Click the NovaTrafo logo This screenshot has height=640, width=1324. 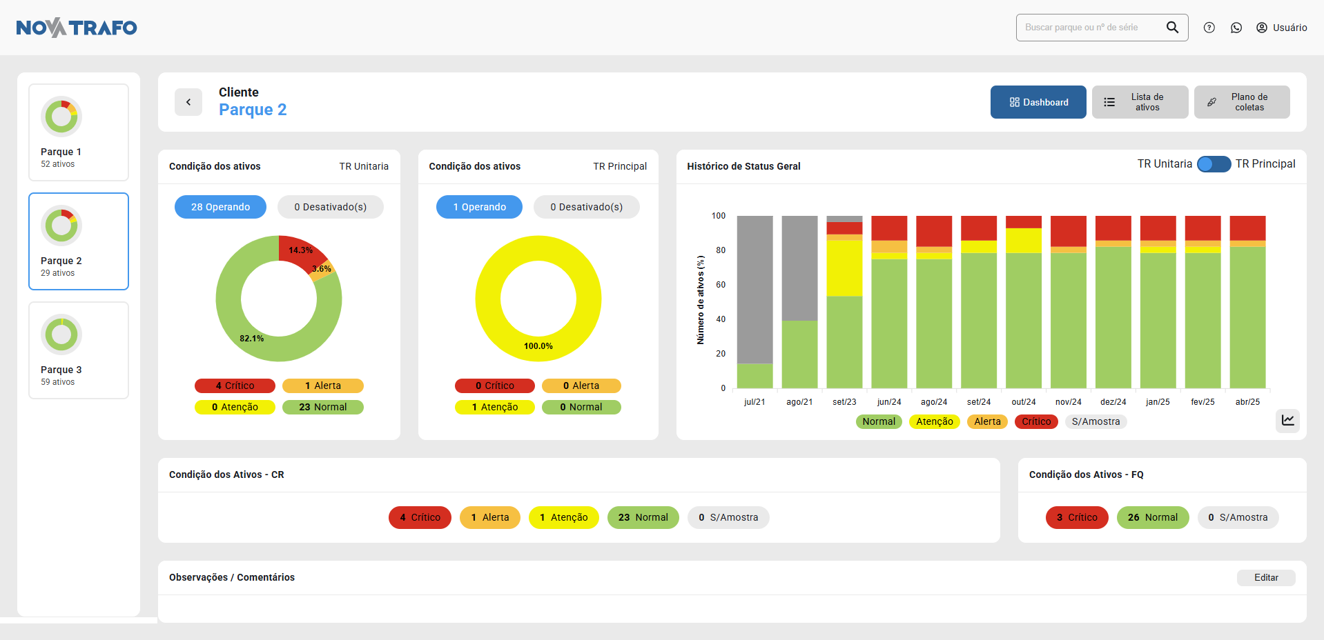tap(77, 28)
